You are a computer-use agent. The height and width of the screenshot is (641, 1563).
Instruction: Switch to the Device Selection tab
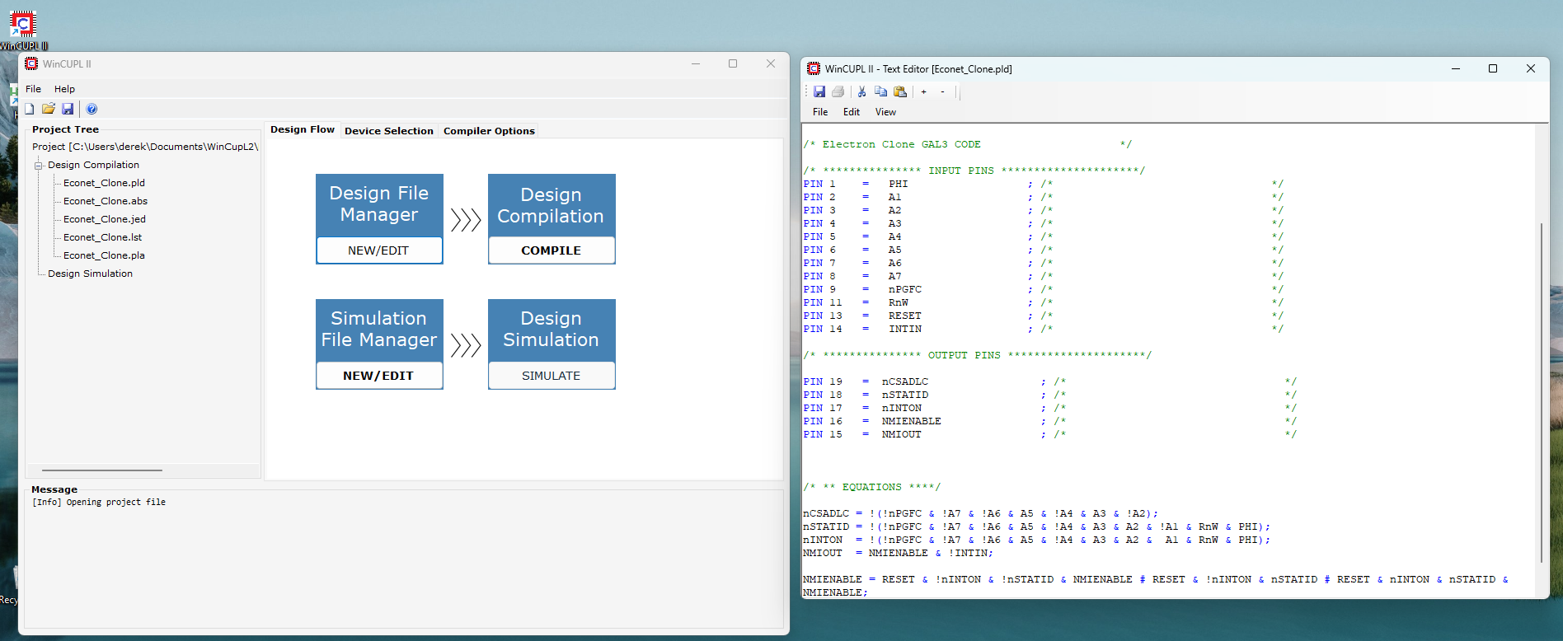tap(388, 131)
